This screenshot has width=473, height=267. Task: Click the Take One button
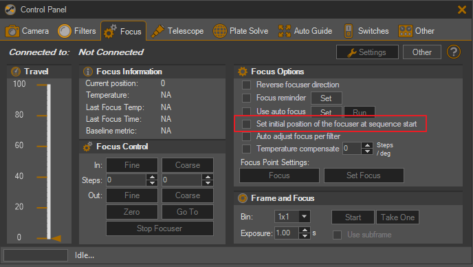click(x=397, y=217)
